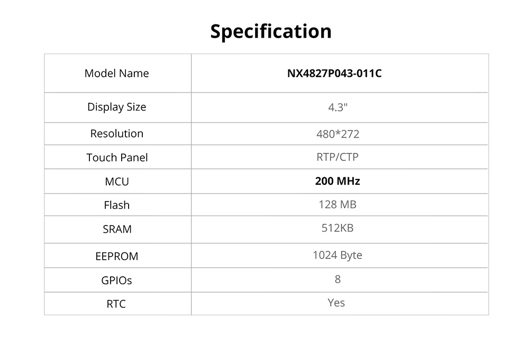This screenshot has width=529, height=344.
Task: Click the 128 MB flash value
Action: [x=338, y=204]
